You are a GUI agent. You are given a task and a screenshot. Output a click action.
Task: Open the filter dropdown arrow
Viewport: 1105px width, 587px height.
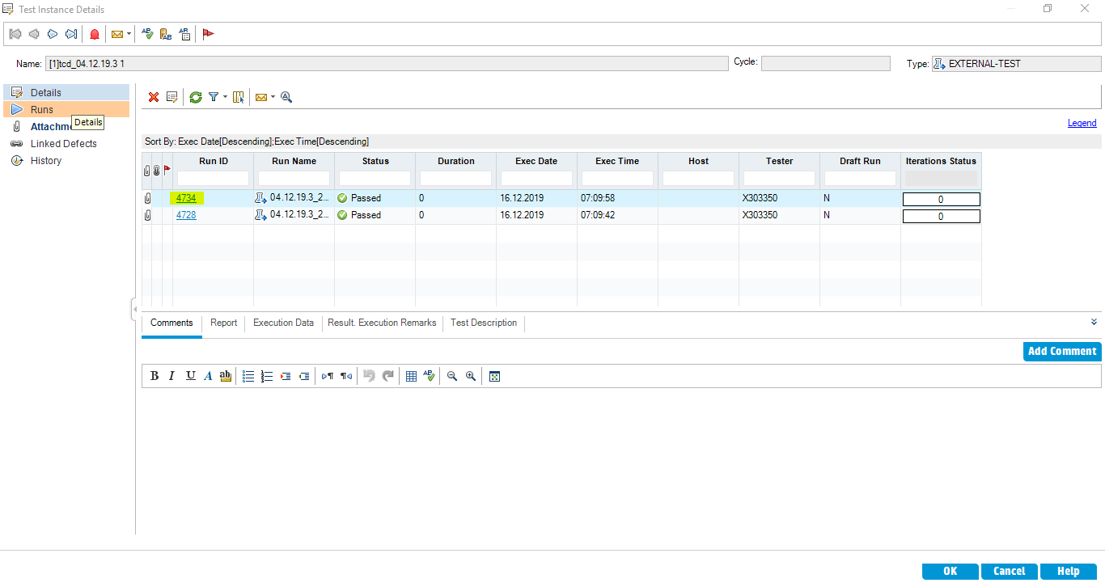(225, 97)
